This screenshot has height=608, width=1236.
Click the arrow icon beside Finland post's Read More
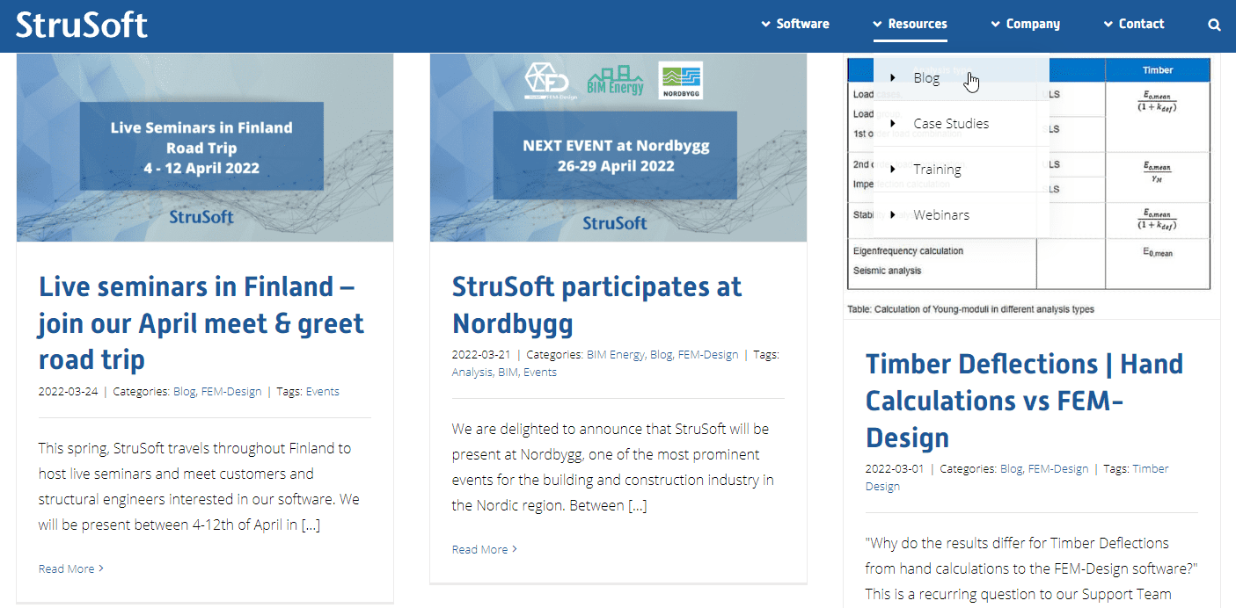(x=100, y=568)
